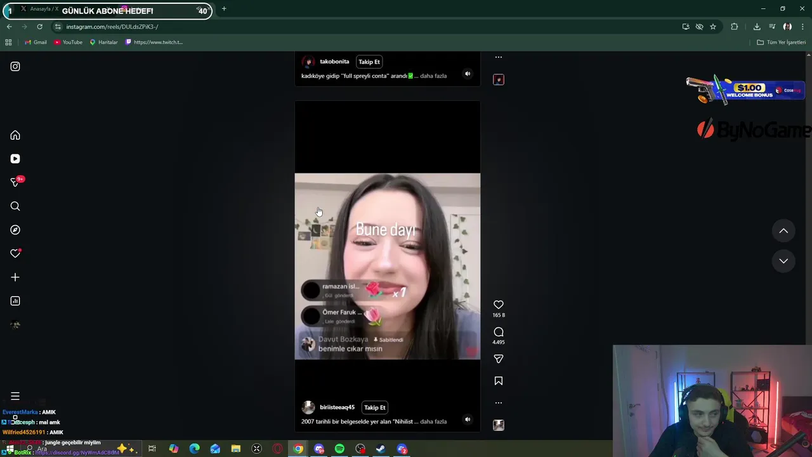Open Microsoft Edge from taskbar
The width and height of the screenshot is (812, 457).
pos(194,449)
